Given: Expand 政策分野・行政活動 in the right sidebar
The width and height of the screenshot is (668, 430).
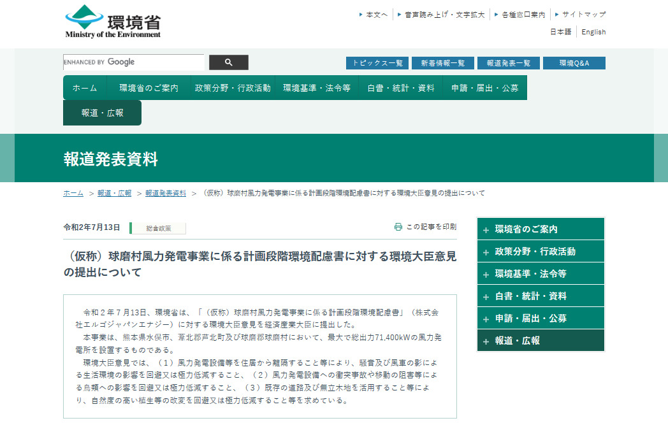Looking at the screenshot, I should coord(541,251).
